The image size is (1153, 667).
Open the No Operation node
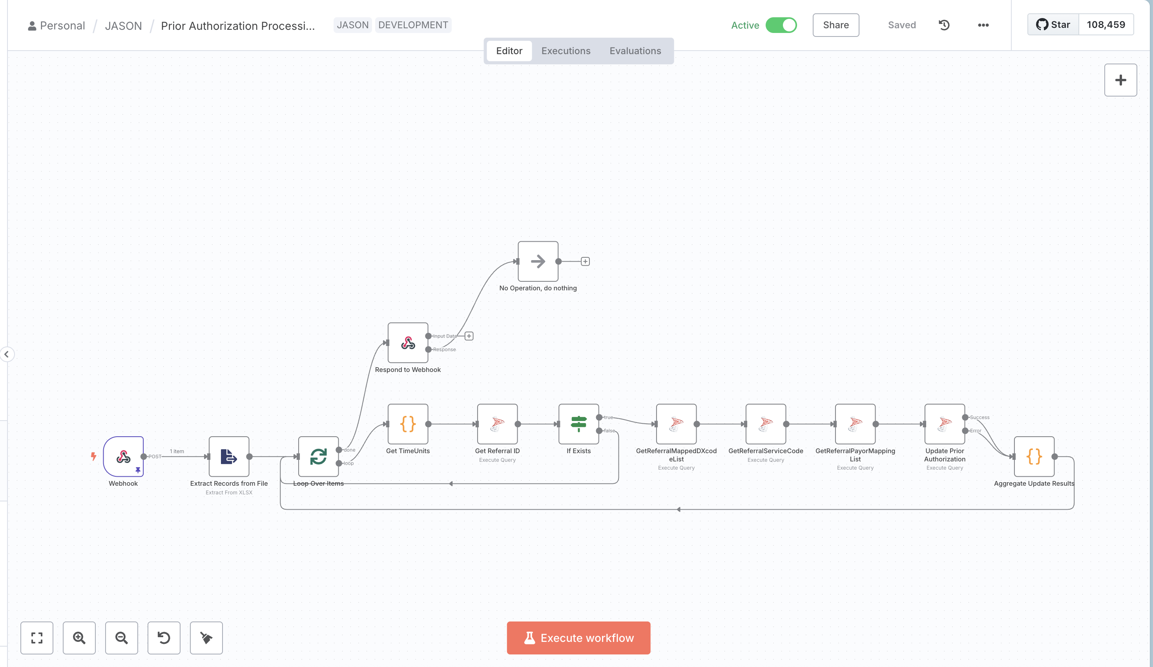point(538,261)
